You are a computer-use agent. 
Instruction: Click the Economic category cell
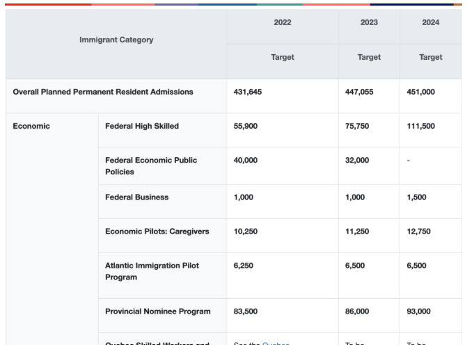click(31, 126)
